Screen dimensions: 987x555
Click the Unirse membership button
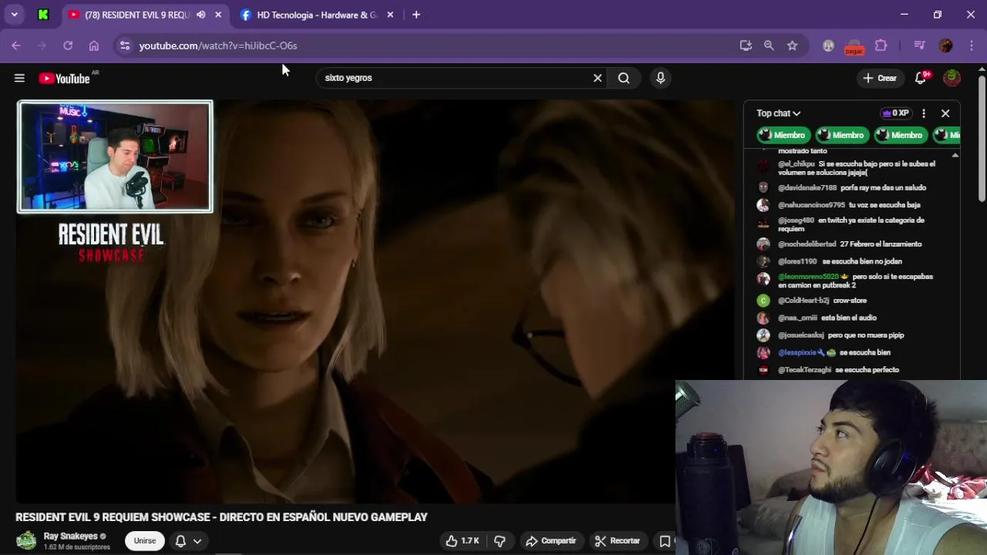coord(145,541)
